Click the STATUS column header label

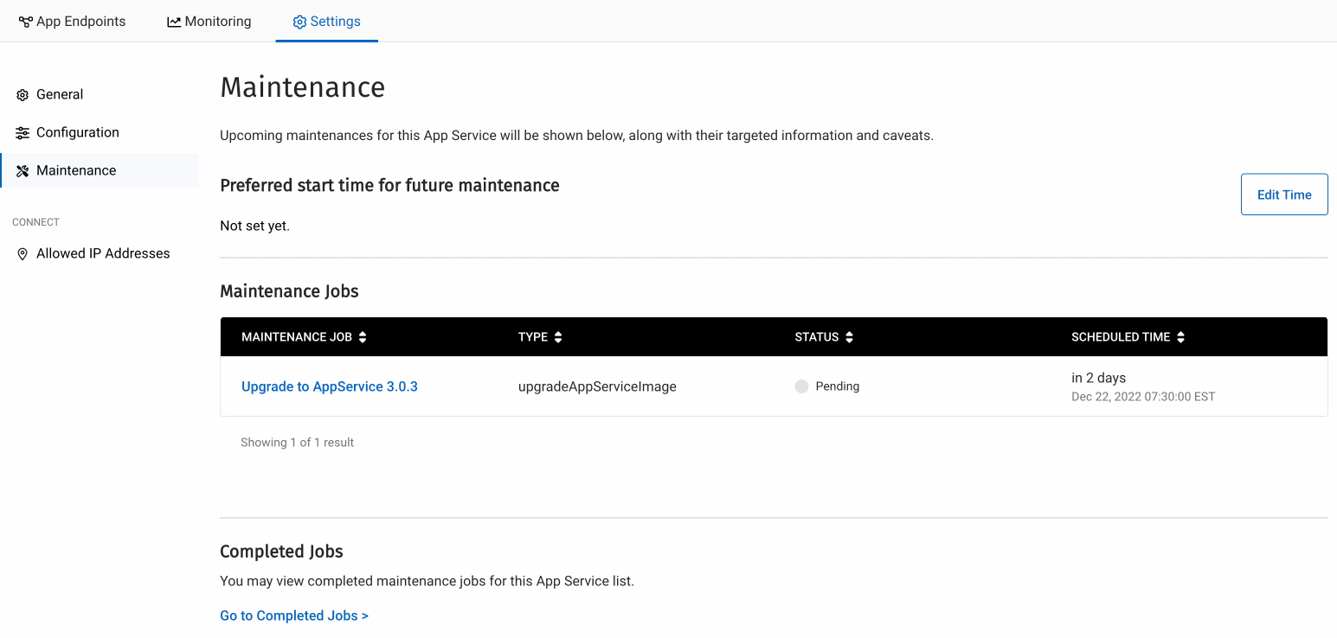(x=817, y=337)
